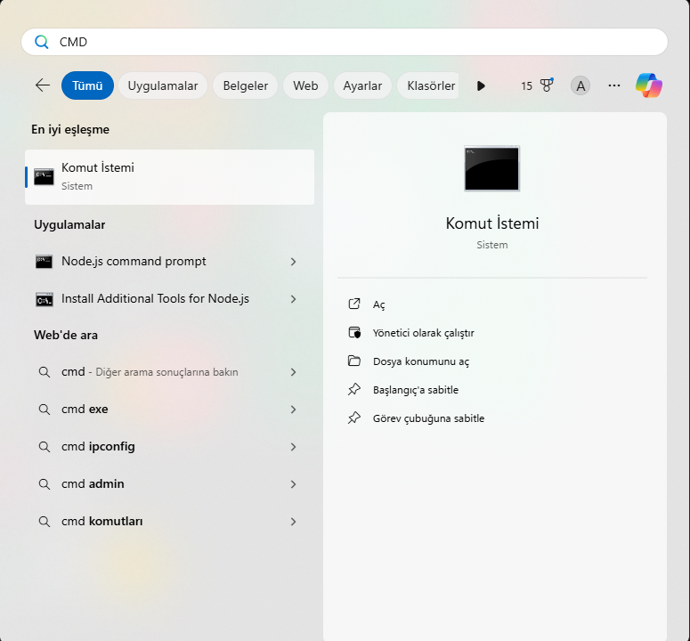Open the user account avatar A
Viewport: 690px width, 641px height.
[580, 85]
